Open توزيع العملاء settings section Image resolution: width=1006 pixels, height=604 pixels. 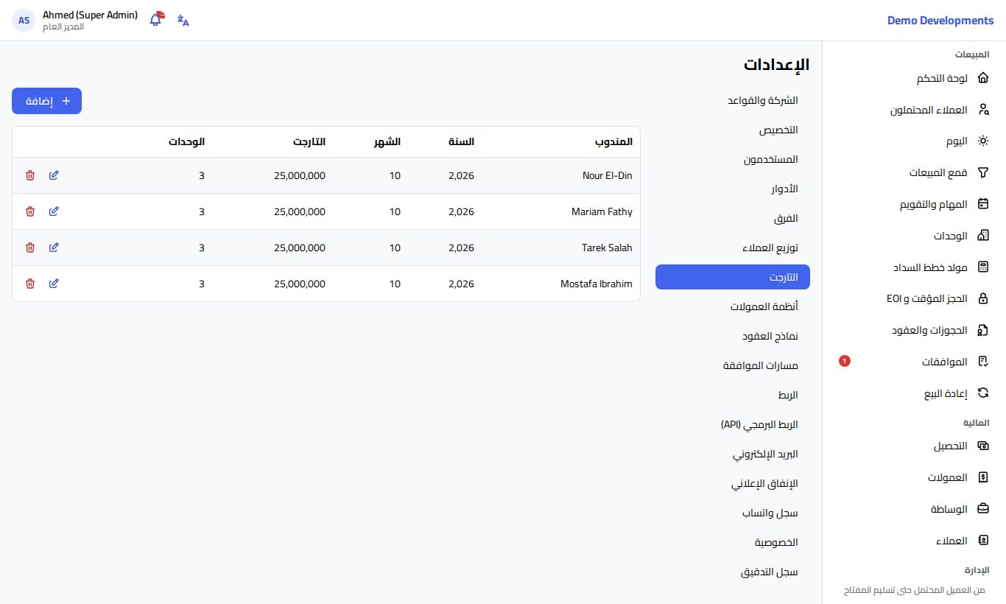[x=733, y=247]
